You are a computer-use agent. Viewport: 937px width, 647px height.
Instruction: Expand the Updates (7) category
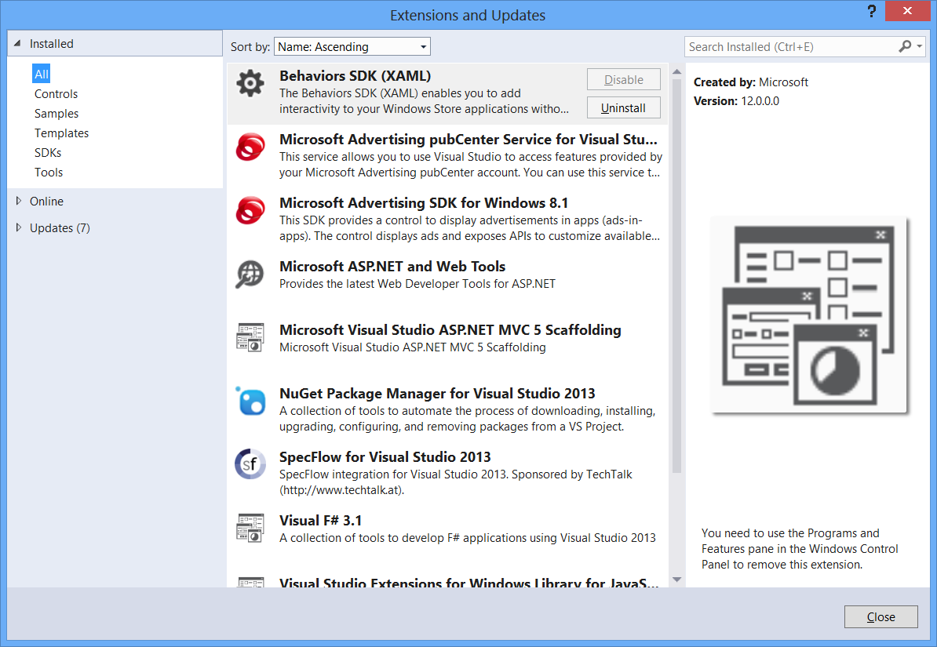tap(20, 228)
